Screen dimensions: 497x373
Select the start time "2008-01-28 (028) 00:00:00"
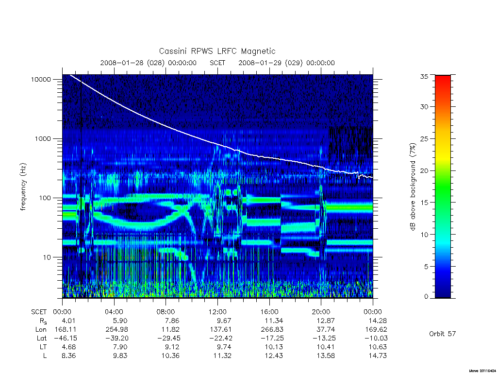tap(149, 63)
